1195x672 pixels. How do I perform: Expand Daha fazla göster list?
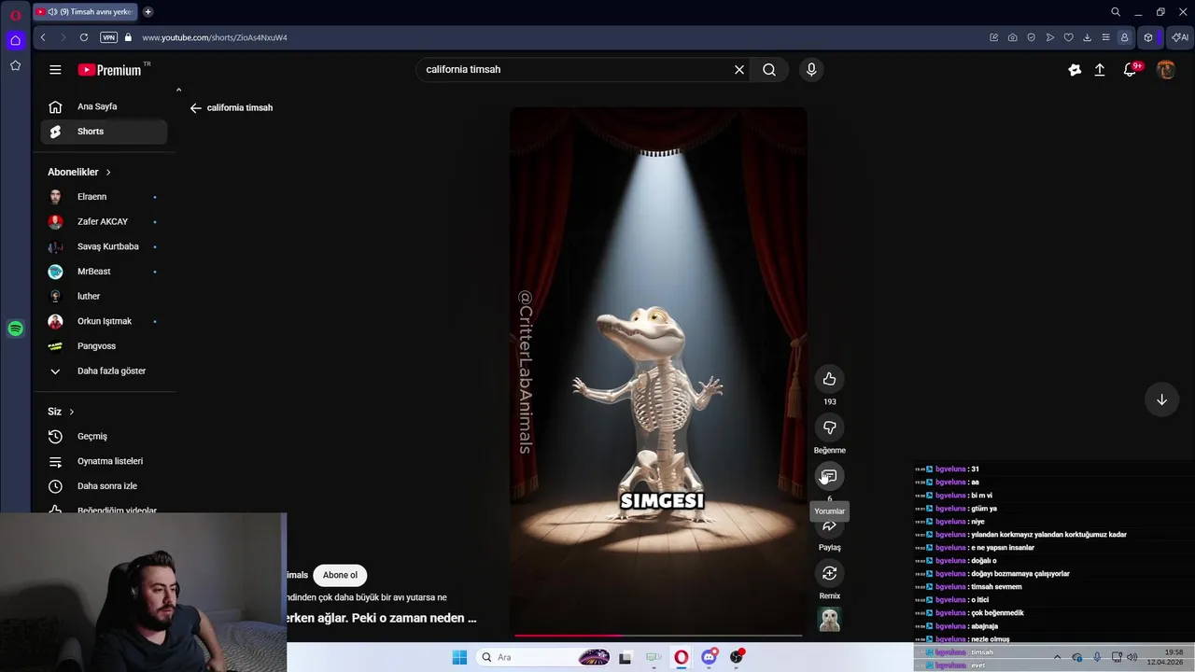104,371
